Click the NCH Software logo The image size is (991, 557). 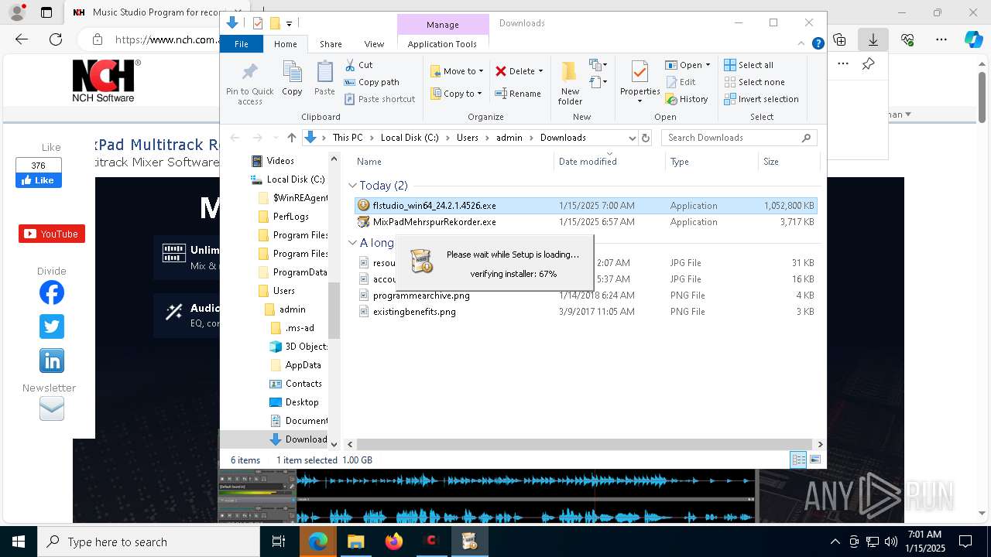105,80
